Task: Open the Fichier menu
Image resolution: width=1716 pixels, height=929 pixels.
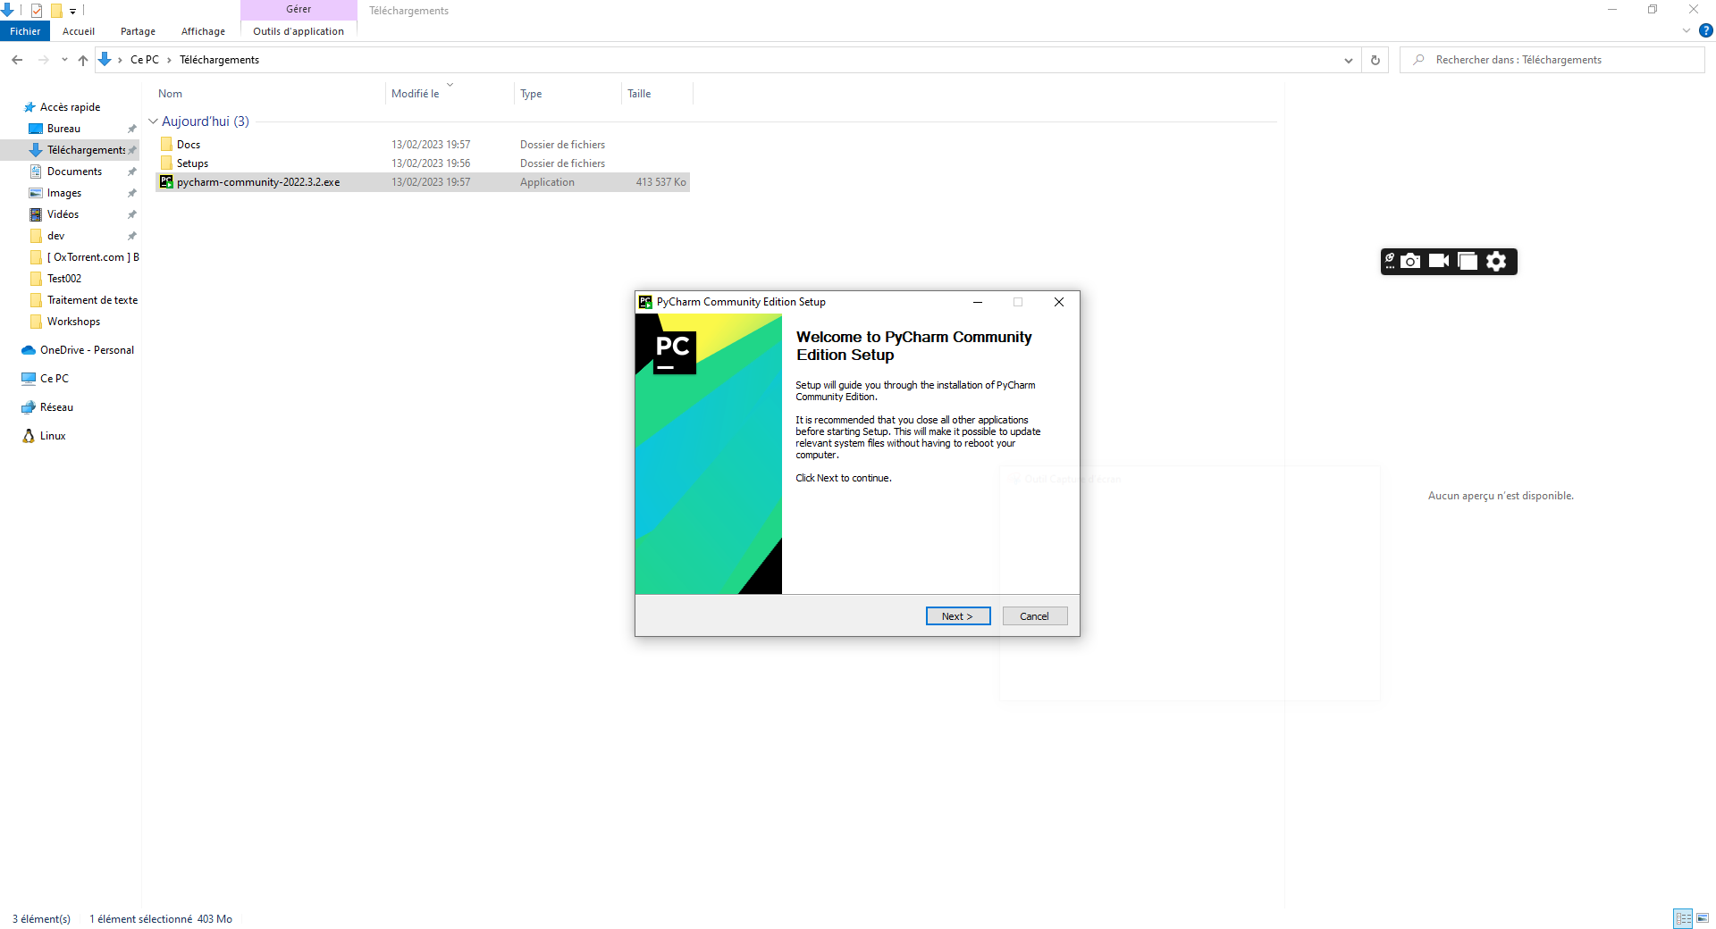Action: 25,31
